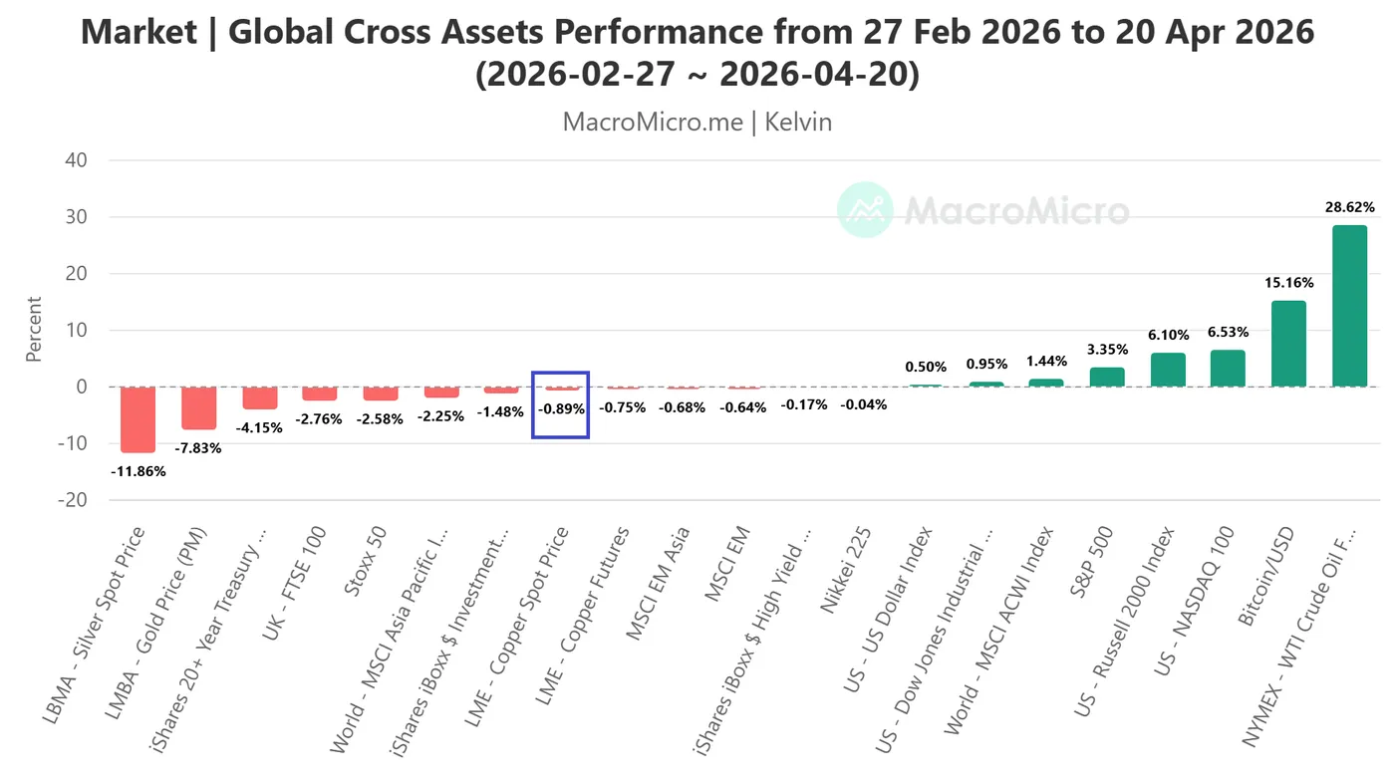
Task: Select the Russell 2000 Index bar
Action: click(1167, 370)
